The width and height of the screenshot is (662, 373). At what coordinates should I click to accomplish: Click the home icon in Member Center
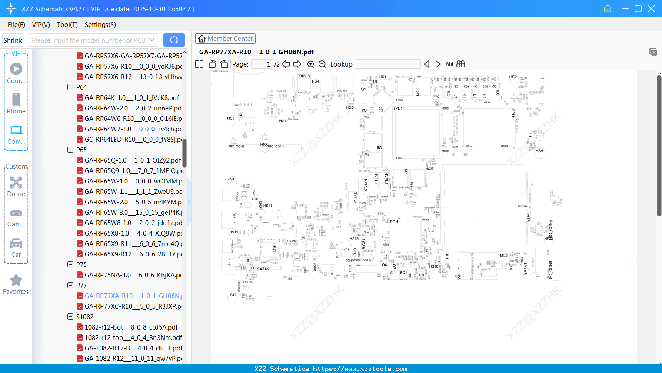pos(202,39)
